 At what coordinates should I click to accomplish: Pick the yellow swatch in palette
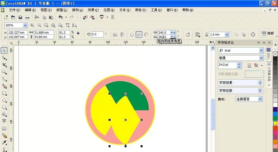(275, 123)
